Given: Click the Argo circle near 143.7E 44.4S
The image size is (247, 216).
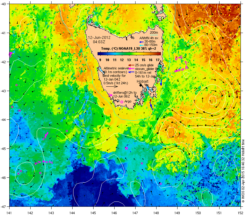Looking at the screenshot, I should point(67,131).
